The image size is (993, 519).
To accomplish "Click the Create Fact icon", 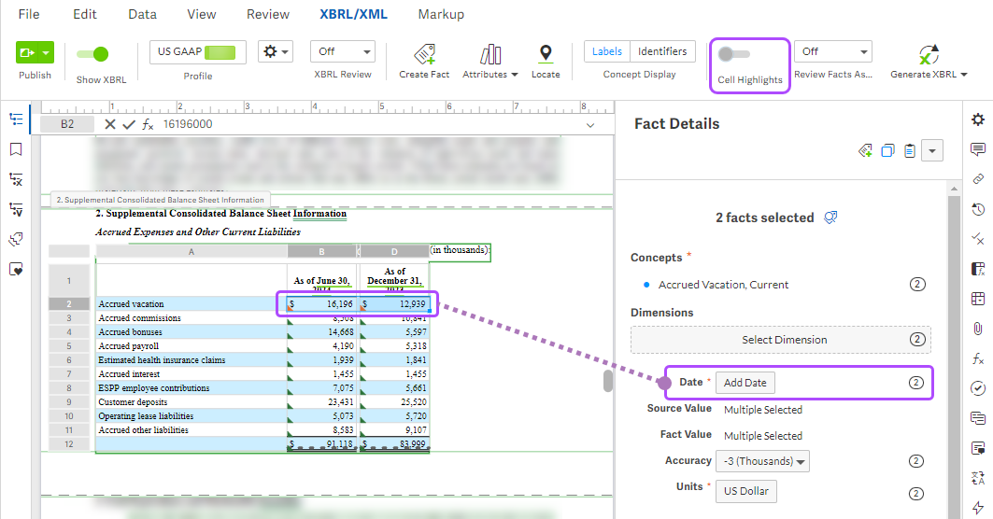I will (424, 55).
